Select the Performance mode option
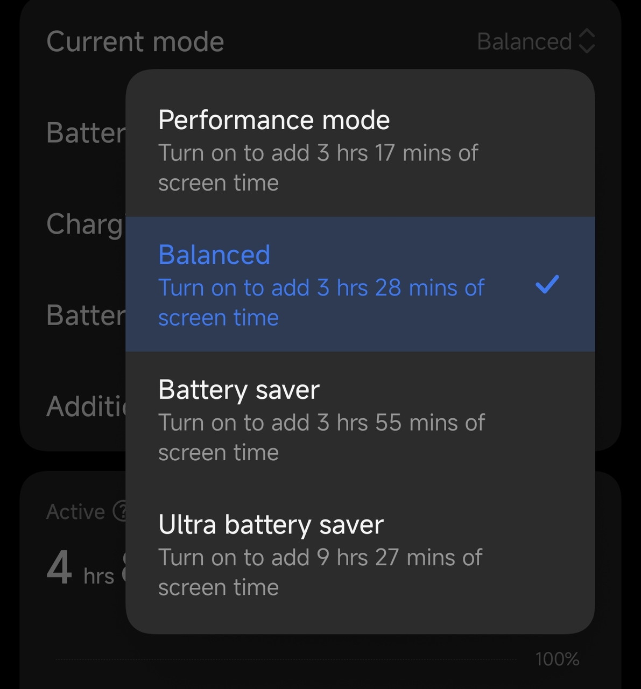641x689 pixels. coord(273,120)
